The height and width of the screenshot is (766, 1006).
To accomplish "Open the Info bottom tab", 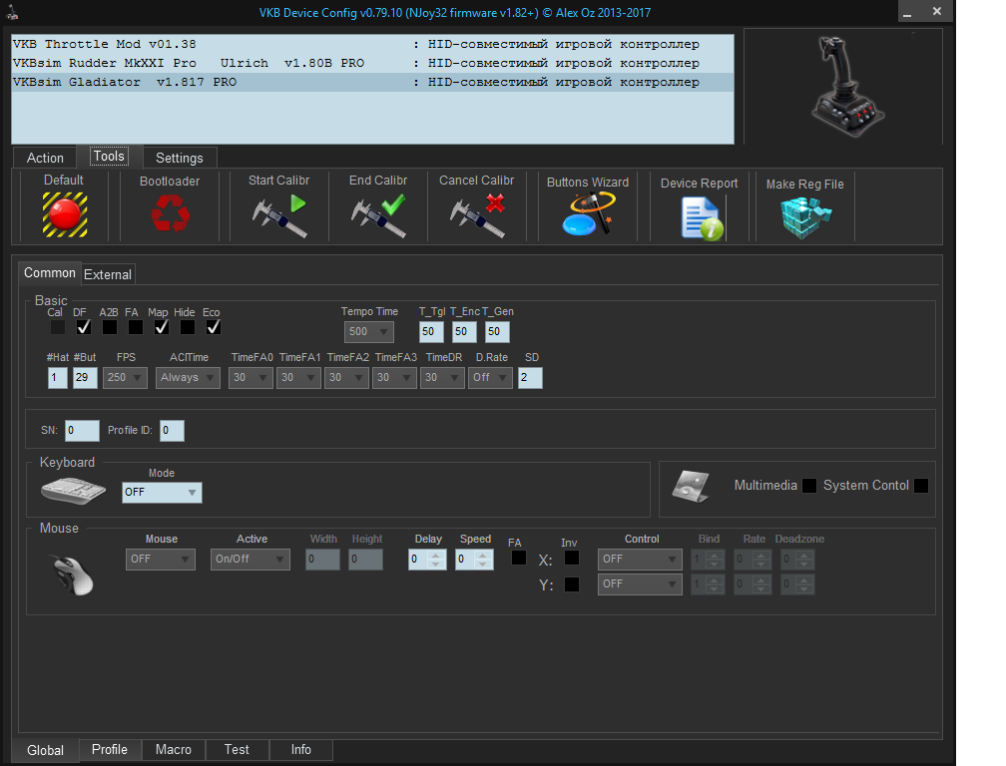I will [x=301, y=749].
